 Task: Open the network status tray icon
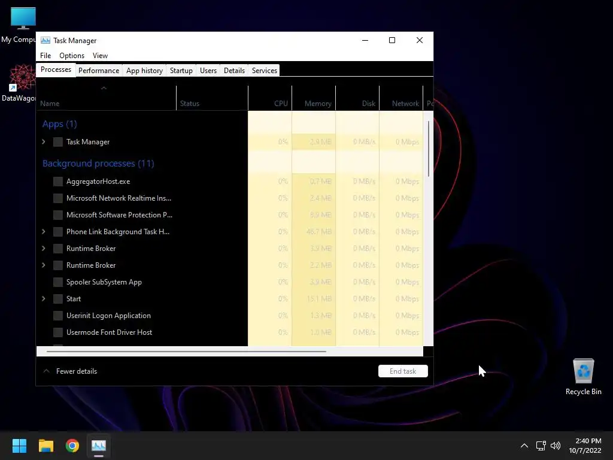point(541,446)
